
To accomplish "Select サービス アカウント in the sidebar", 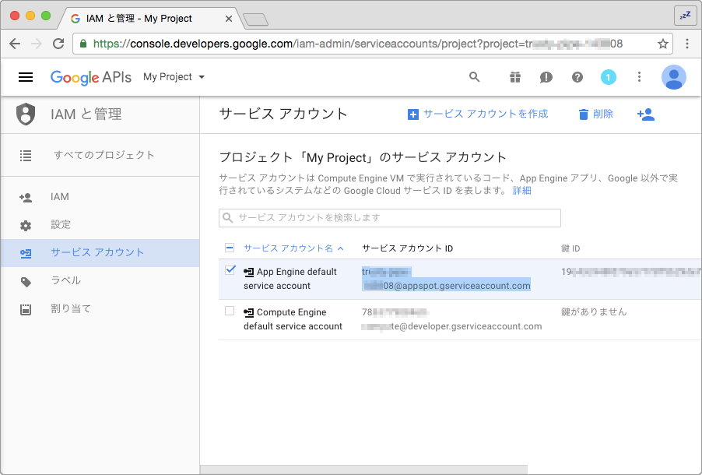I will [100, 253].
